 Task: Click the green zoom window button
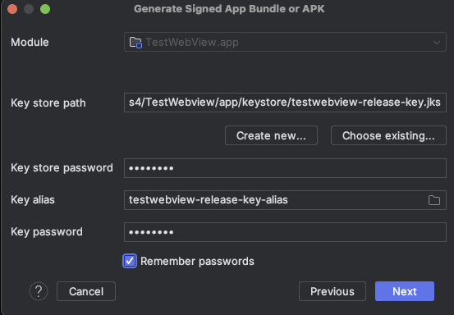pos(45,9)
